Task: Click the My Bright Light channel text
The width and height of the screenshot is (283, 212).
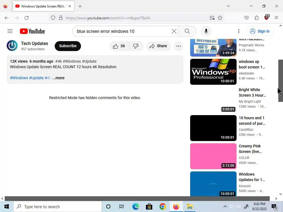Action: (x=250, y=102)
